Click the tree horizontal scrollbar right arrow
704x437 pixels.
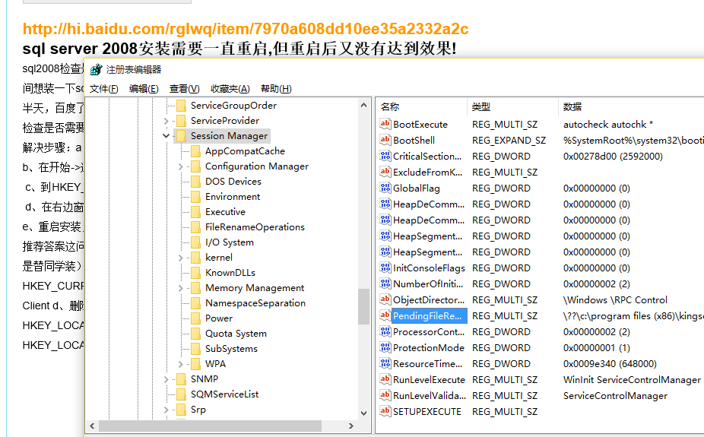click(351, 426)
